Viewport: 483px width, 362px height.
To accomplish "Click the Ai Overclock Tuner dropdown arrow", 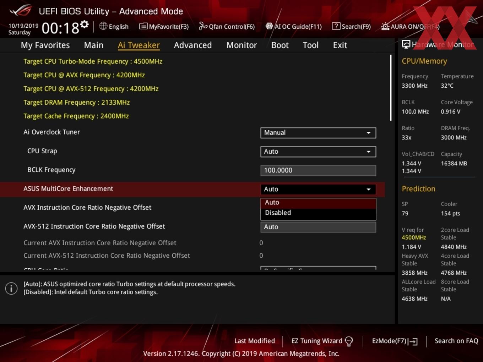I will click(x=369, y=133).
